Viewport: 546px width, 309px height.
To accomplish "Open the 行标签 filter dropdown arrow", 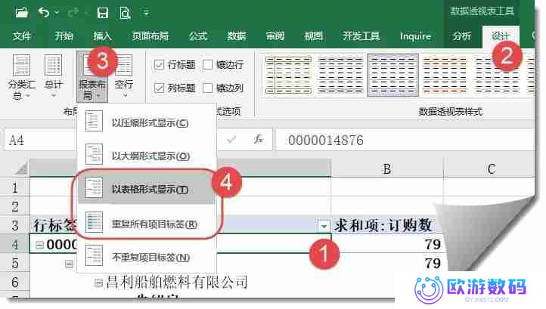I will [324, 226].
